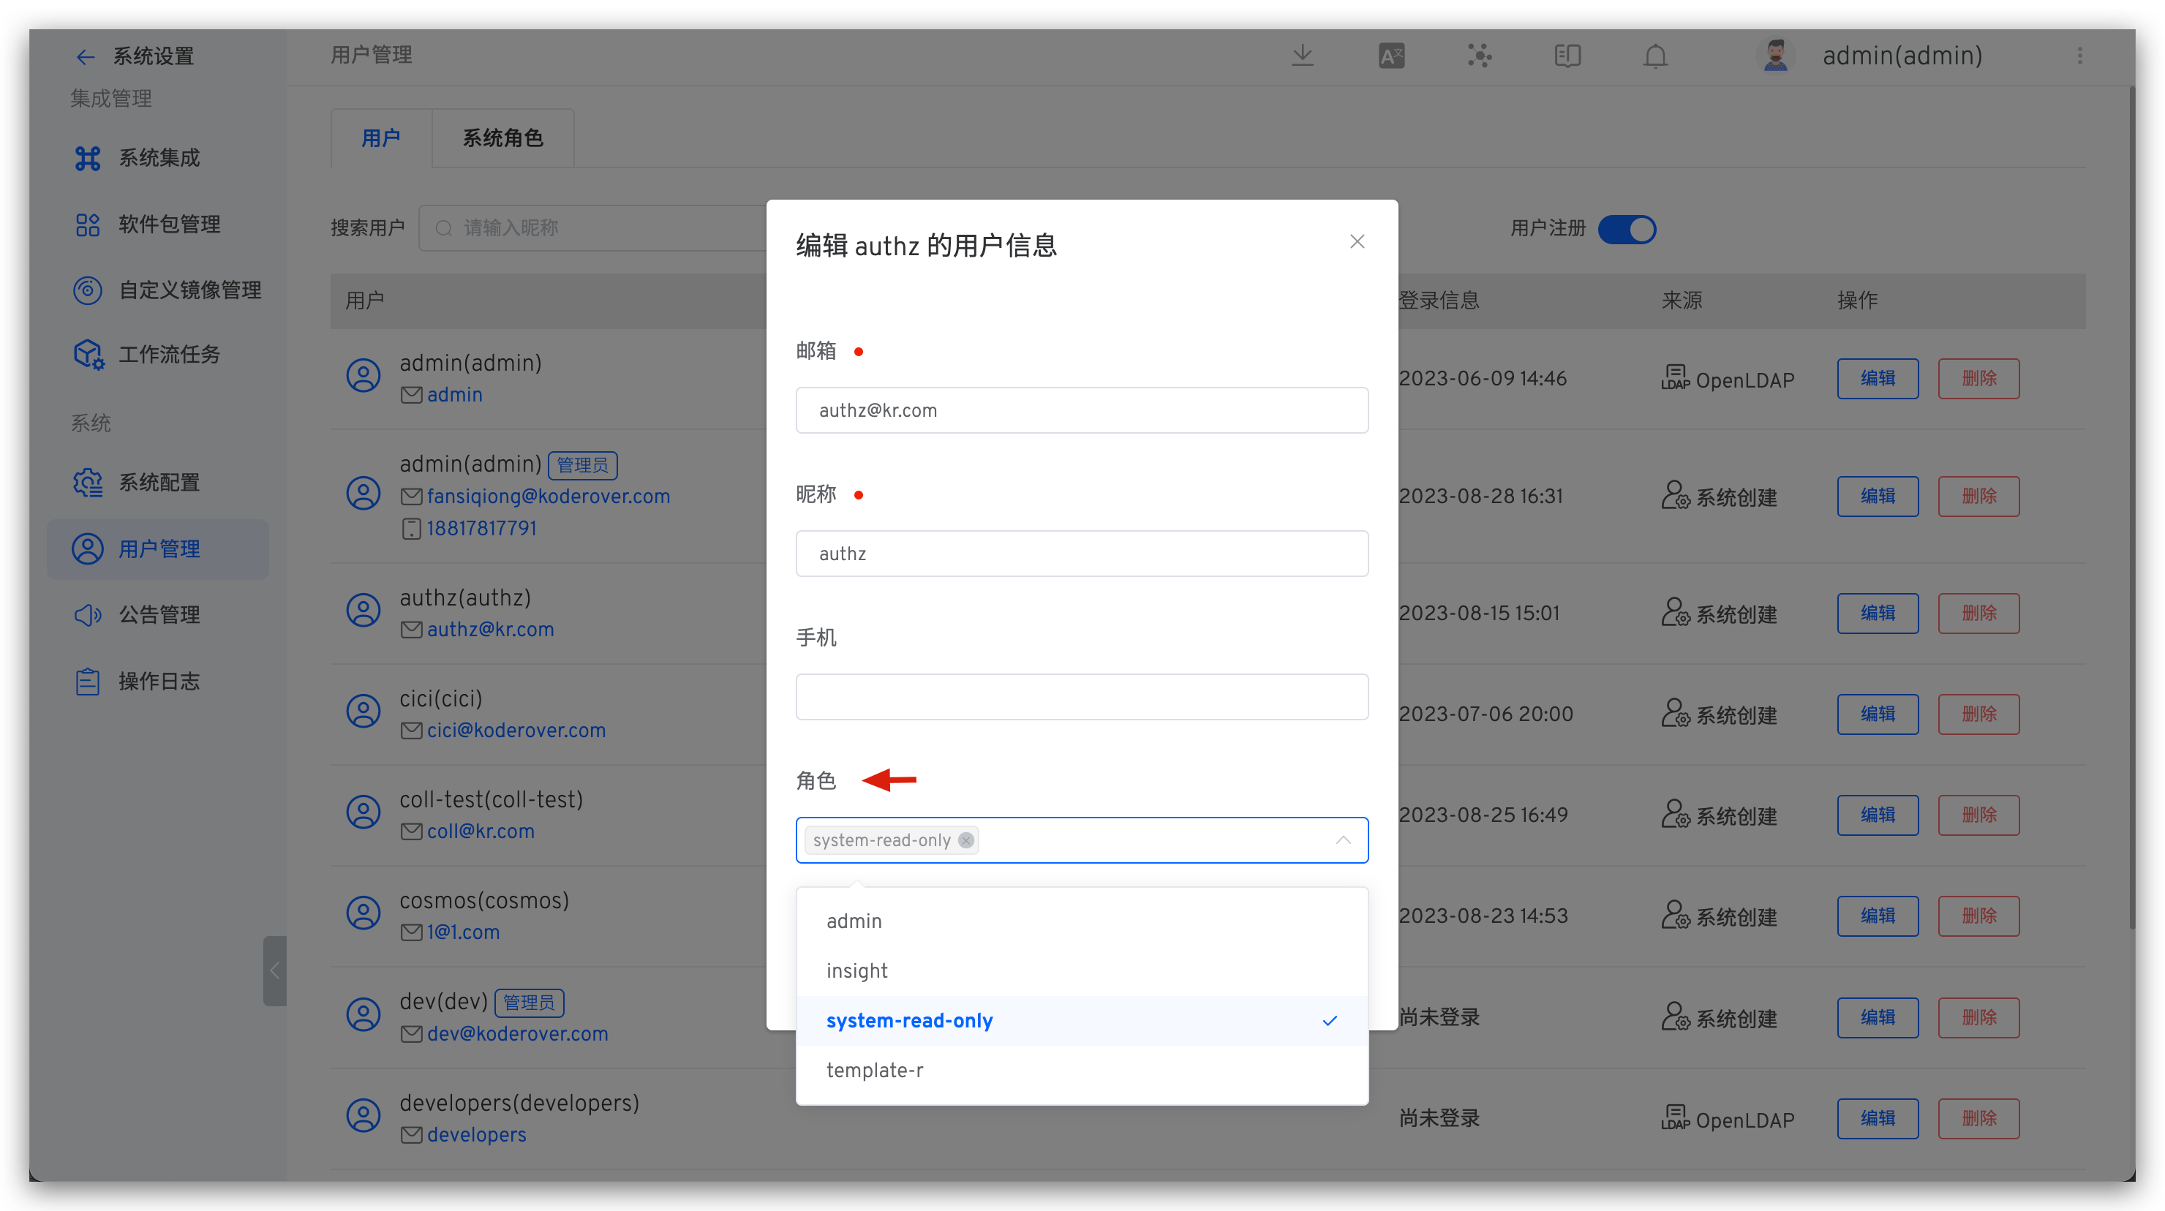Toggle the 用户注册 switch off
Image resolution: width=2165 pixels, height=1211 pixels.
[x=1626, y=229]
